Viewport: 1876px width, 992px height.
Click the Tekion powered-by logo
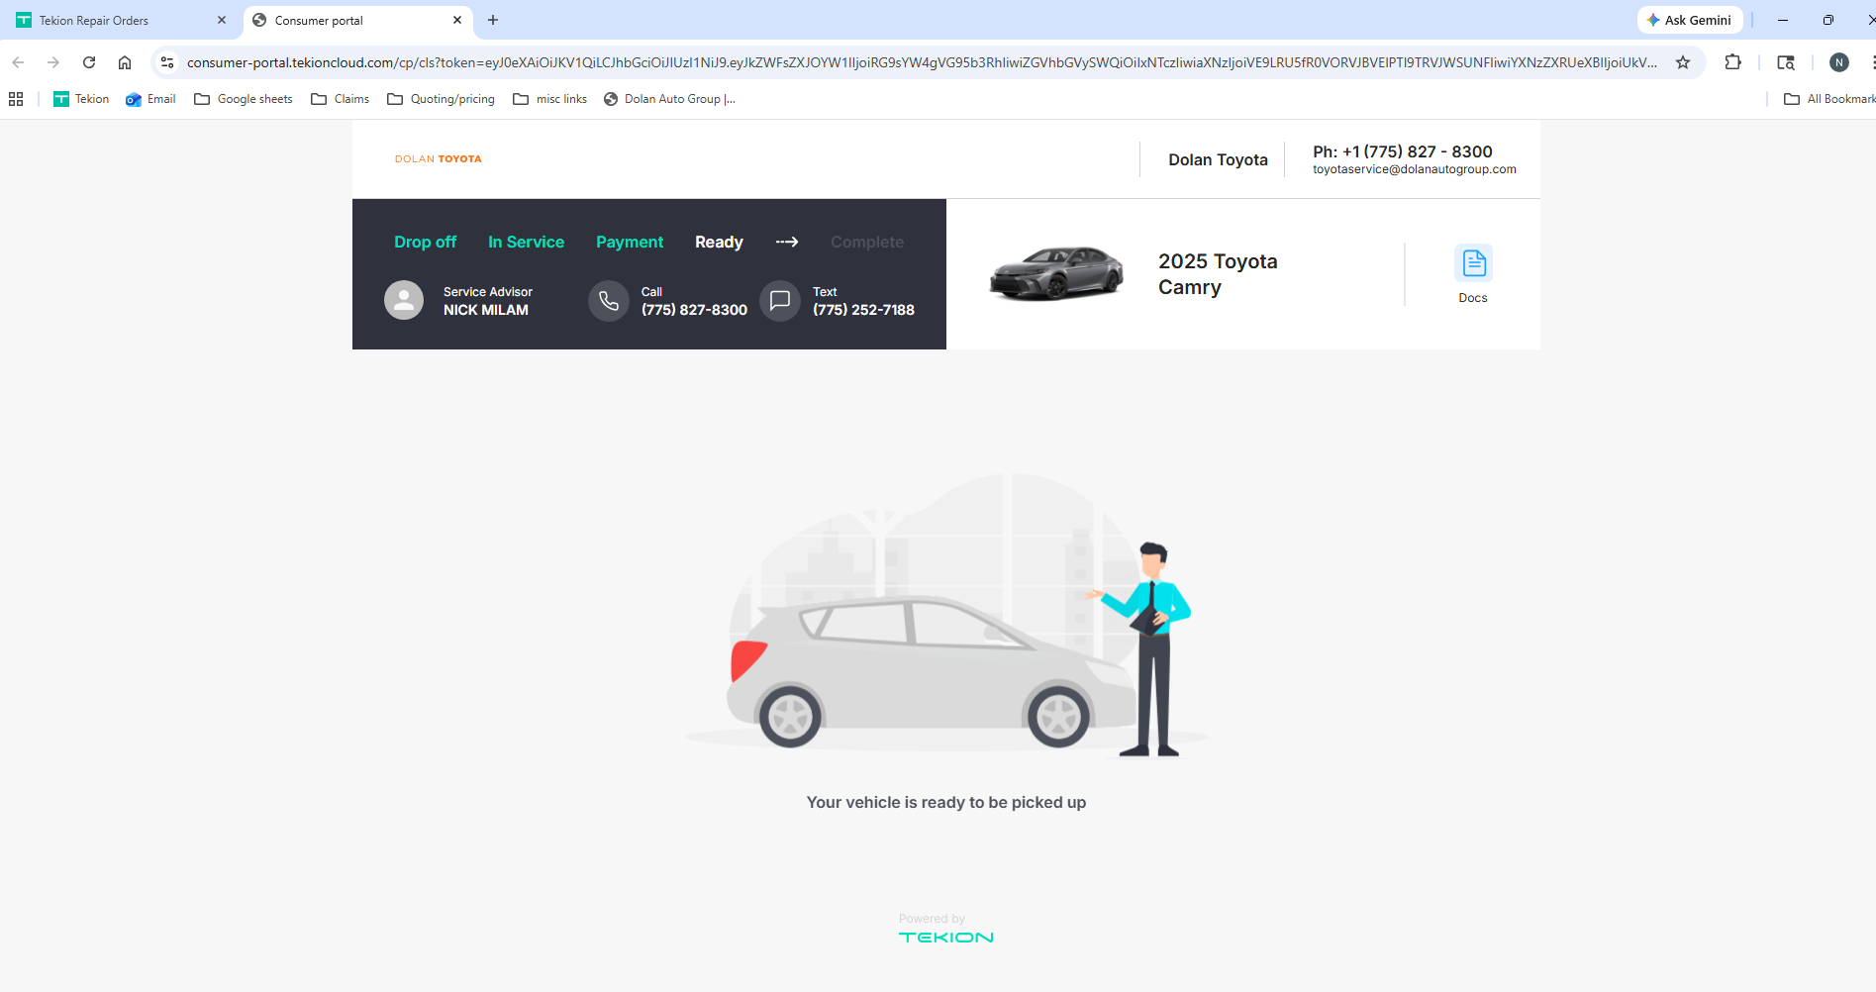[x=946, y=937]
